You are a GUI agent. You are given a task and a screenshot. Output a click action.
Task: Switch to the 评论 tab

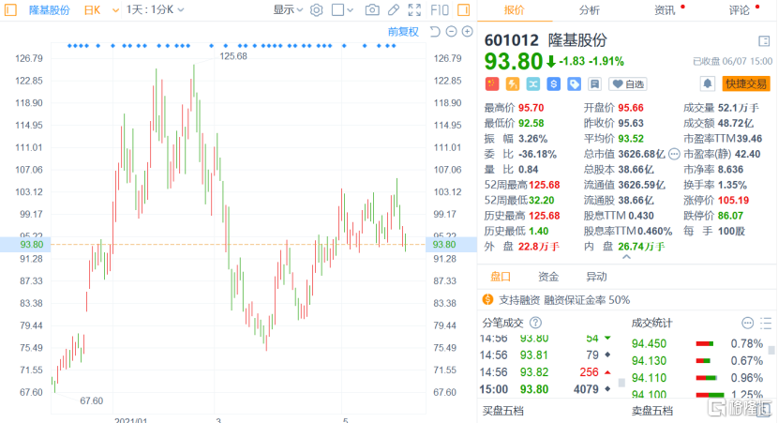click(x=740, y=10)
